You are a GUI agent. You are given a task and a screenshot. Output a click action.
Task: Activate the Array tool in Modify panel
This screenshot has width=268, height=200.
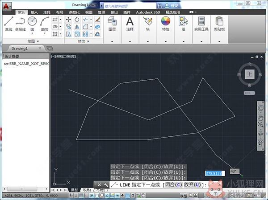coord(85,34)
